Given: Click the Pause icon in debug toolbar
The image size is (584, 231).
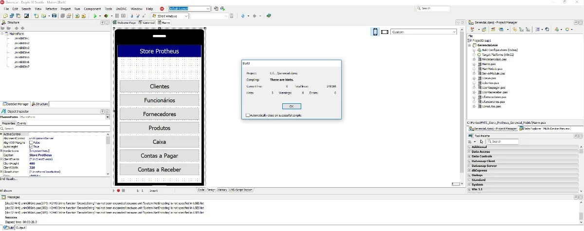Looking at the screenshot, I should pyautogui.click(x=117, y=16).
